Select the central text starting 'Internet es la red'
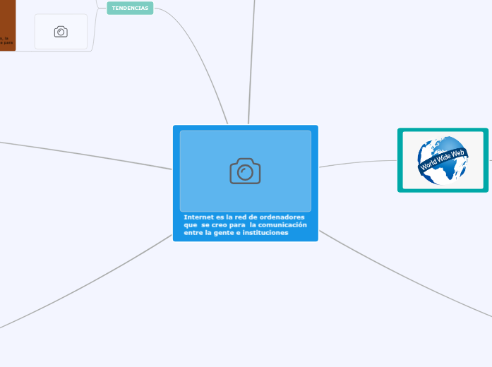The image size is (492, 367). point(245,224)
